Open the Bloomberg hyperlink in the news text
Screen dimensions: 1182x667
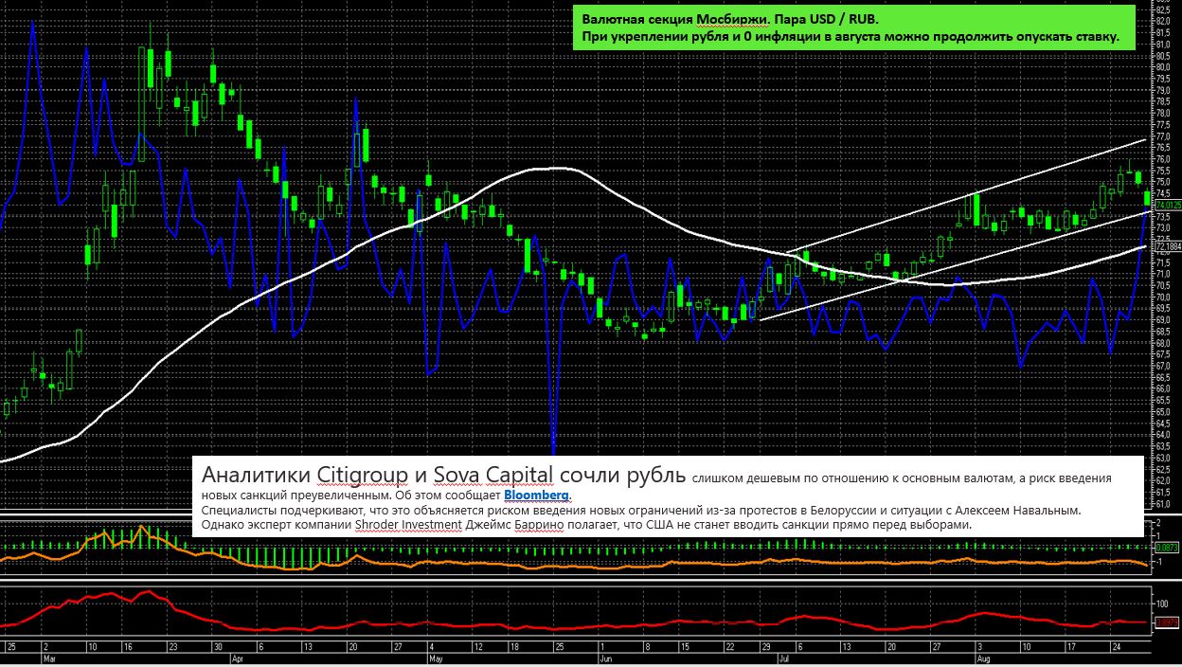tap(537, 496)
